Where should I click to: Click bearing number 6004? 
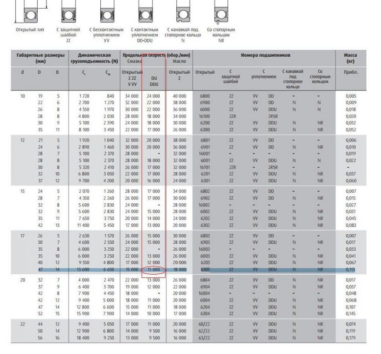(205, 301)
